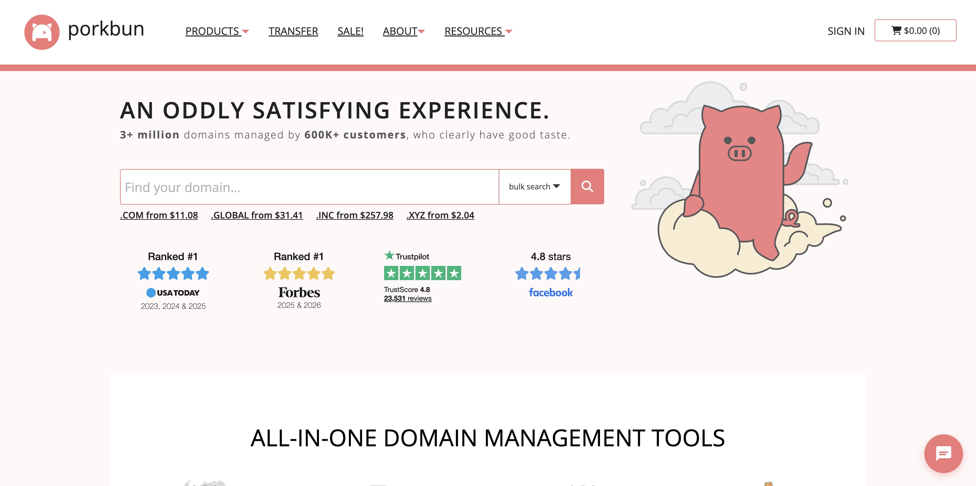
Task: Click the Ranked #1 text above Forbes
Action: point(299,257)
